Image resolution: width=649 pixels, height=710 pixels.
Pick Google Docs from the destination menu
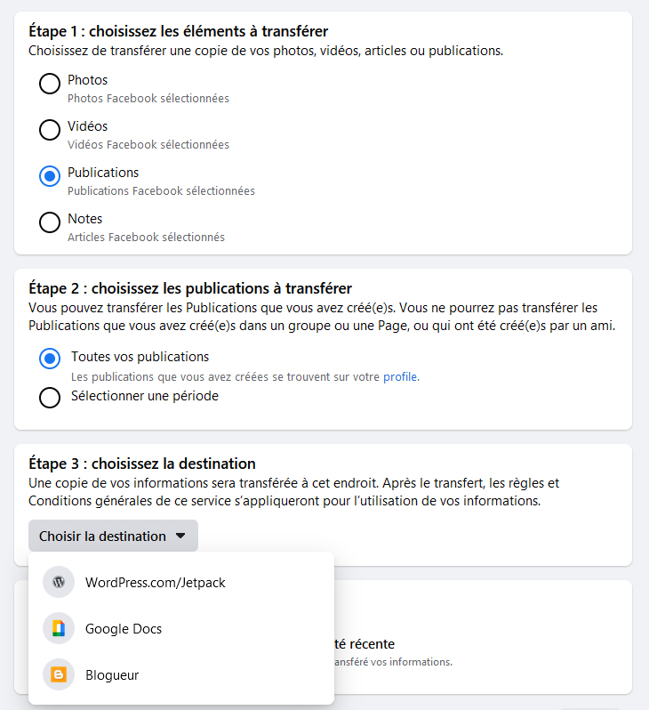click(124, 629)
